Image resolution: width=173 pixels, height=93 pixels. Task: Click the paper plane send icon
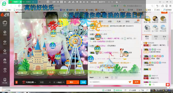130,82
